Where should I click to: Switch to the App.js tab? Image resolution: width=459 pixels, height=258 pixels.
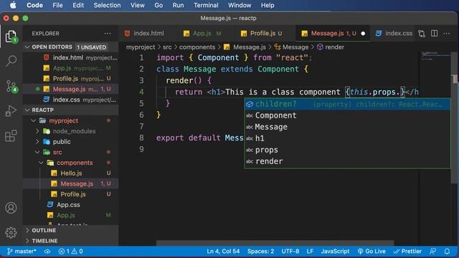202,34
